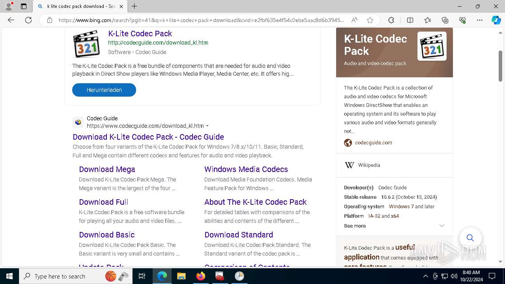Open the tab actions menu icon
Image resolution: width=505 pixels, height=284 pixels.
(24, 6)
